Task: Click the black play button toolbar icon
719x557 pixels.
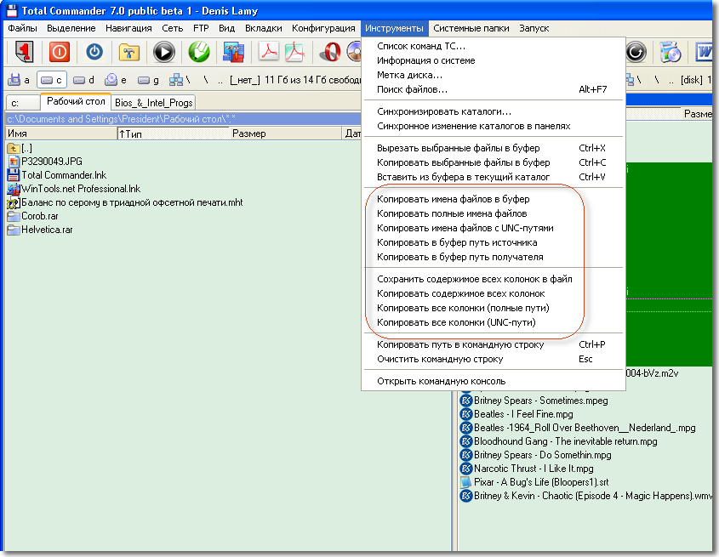Action: (x=163, y=52)
